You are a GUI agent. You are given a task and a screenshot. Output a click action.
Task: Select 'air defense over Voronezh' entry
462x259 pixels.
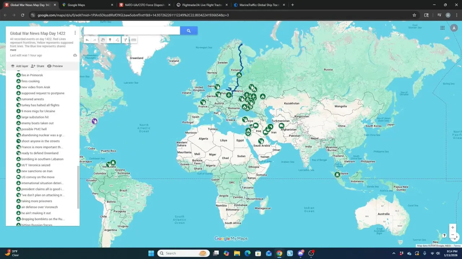pyautogui.click(x=39, y=207)
